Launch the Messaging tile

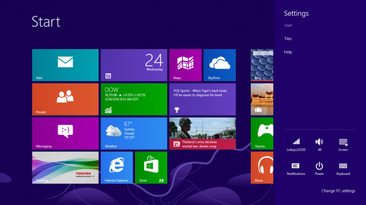tap(66, 134)
